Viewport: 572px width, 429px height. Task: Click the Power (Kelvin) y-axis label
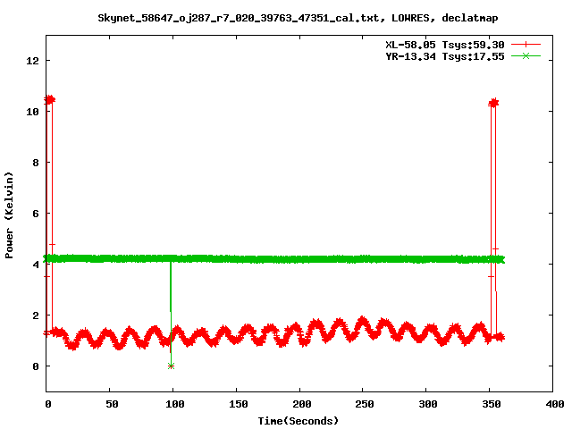(x=10, y=214)
